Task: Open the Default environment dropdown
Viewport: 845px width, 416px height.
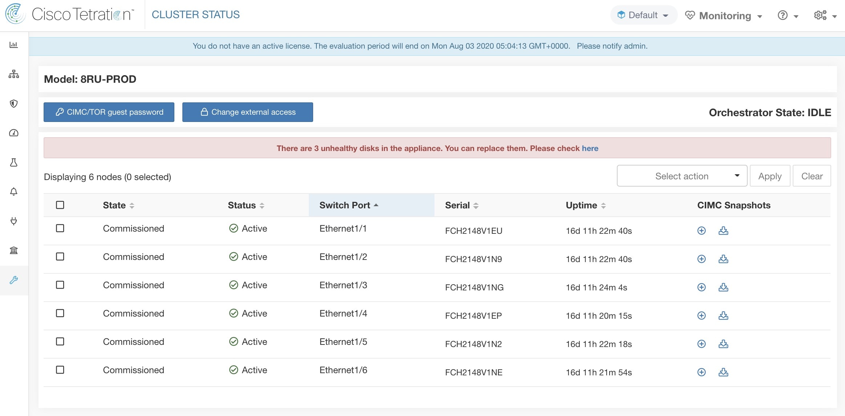Action: point(643,15)
